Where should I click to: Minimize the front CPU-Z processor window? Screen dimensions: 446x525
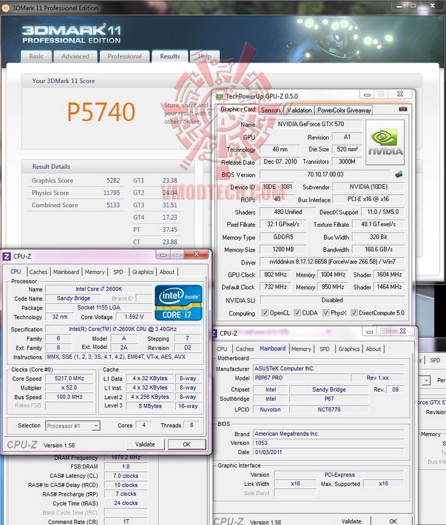(x=163, y=254)
